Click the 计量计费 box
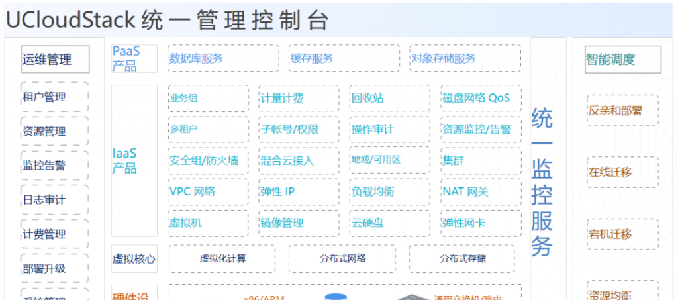 (299, 98)
